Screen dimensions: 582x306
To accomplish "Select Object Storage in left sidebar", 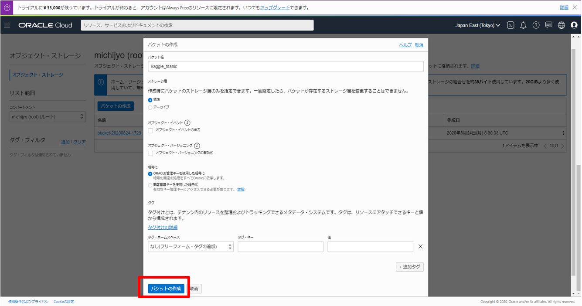I will pyautogui.click(x=37, y=75).
